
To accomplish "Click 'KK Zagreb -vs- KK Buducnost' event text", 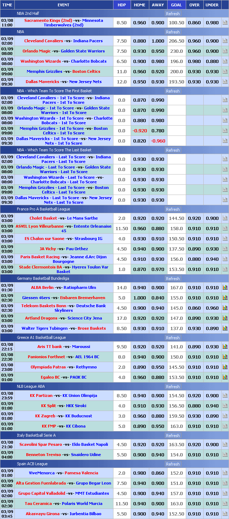I will click(63, 416).
